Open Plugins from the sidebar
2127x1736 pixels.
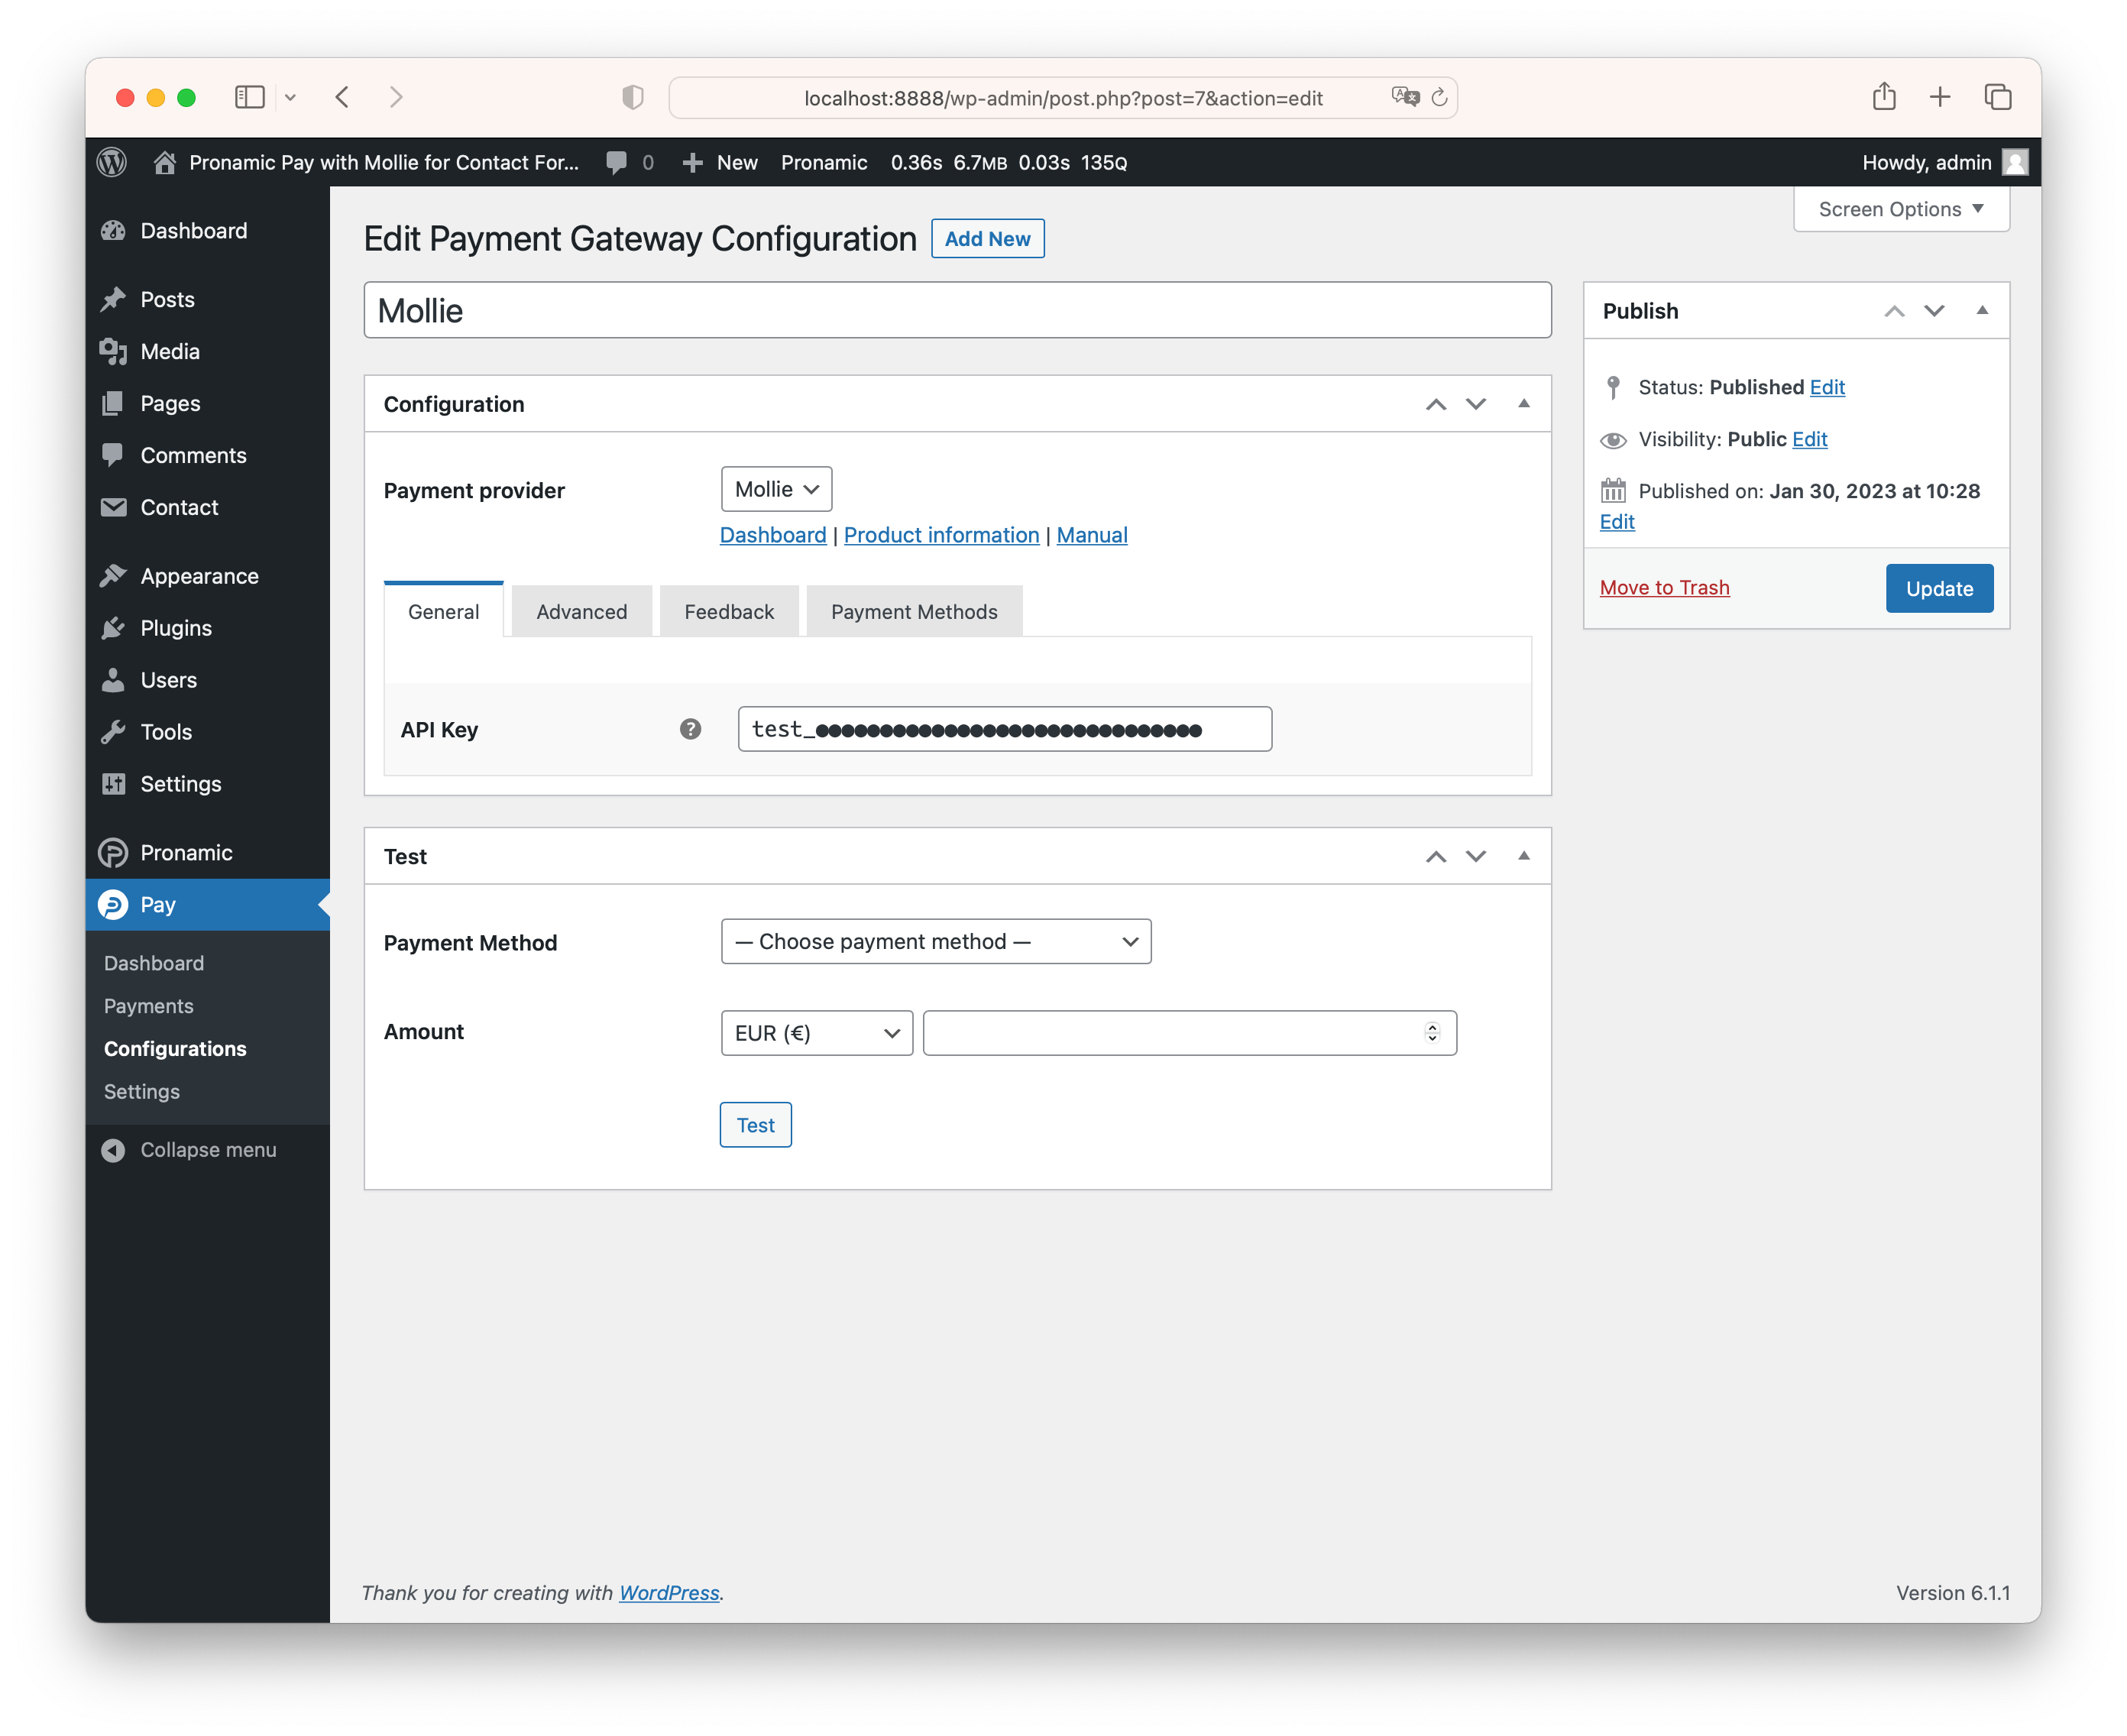pos(176,628)
